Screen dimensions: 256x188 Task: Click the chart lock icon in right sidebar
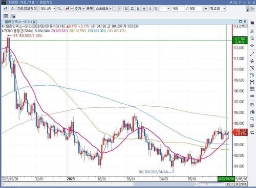252,112
